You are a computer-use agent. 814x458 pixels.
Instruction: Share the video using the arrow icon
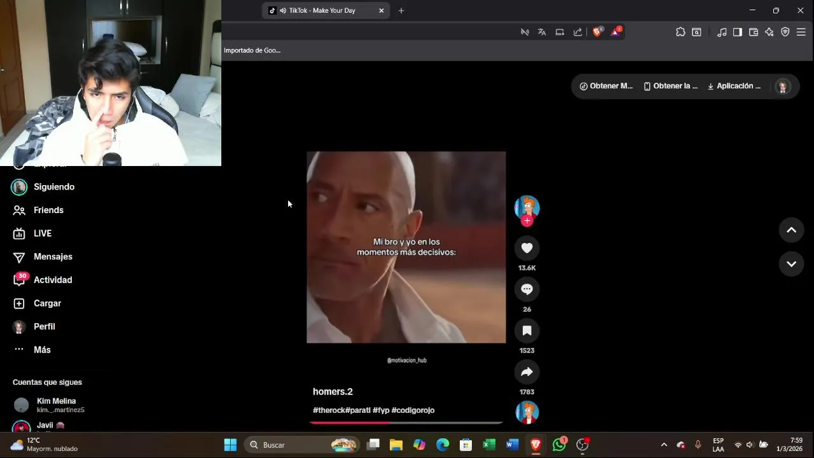[x=527, y=372]
